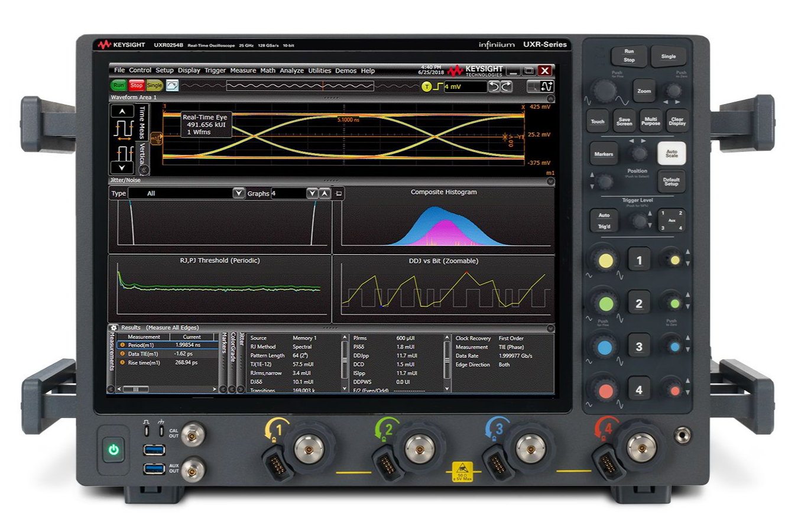Increase the Graphs count with the up stepper
The image size is (798, 532).
[x=325, y=193]
